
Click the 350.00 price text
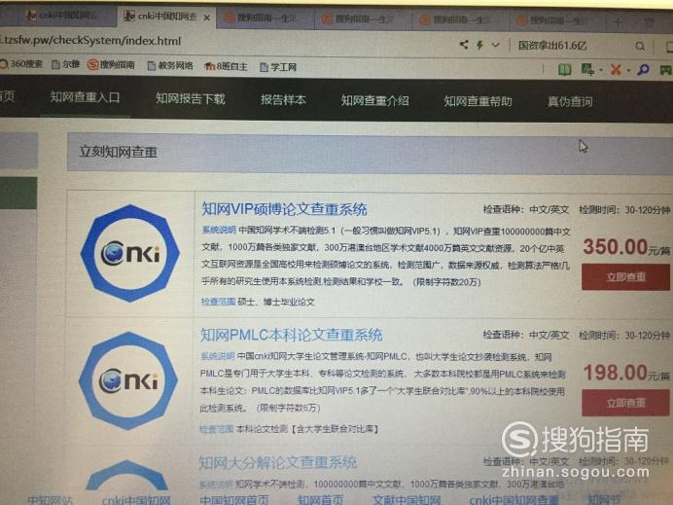(x=615, y=247)
